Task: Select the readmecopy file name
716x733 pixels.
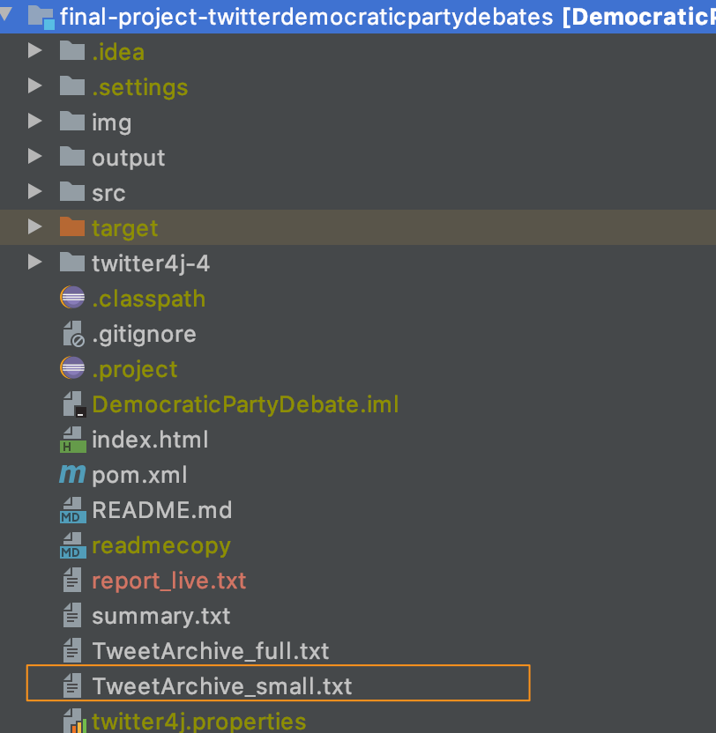Action: point(161,546)
